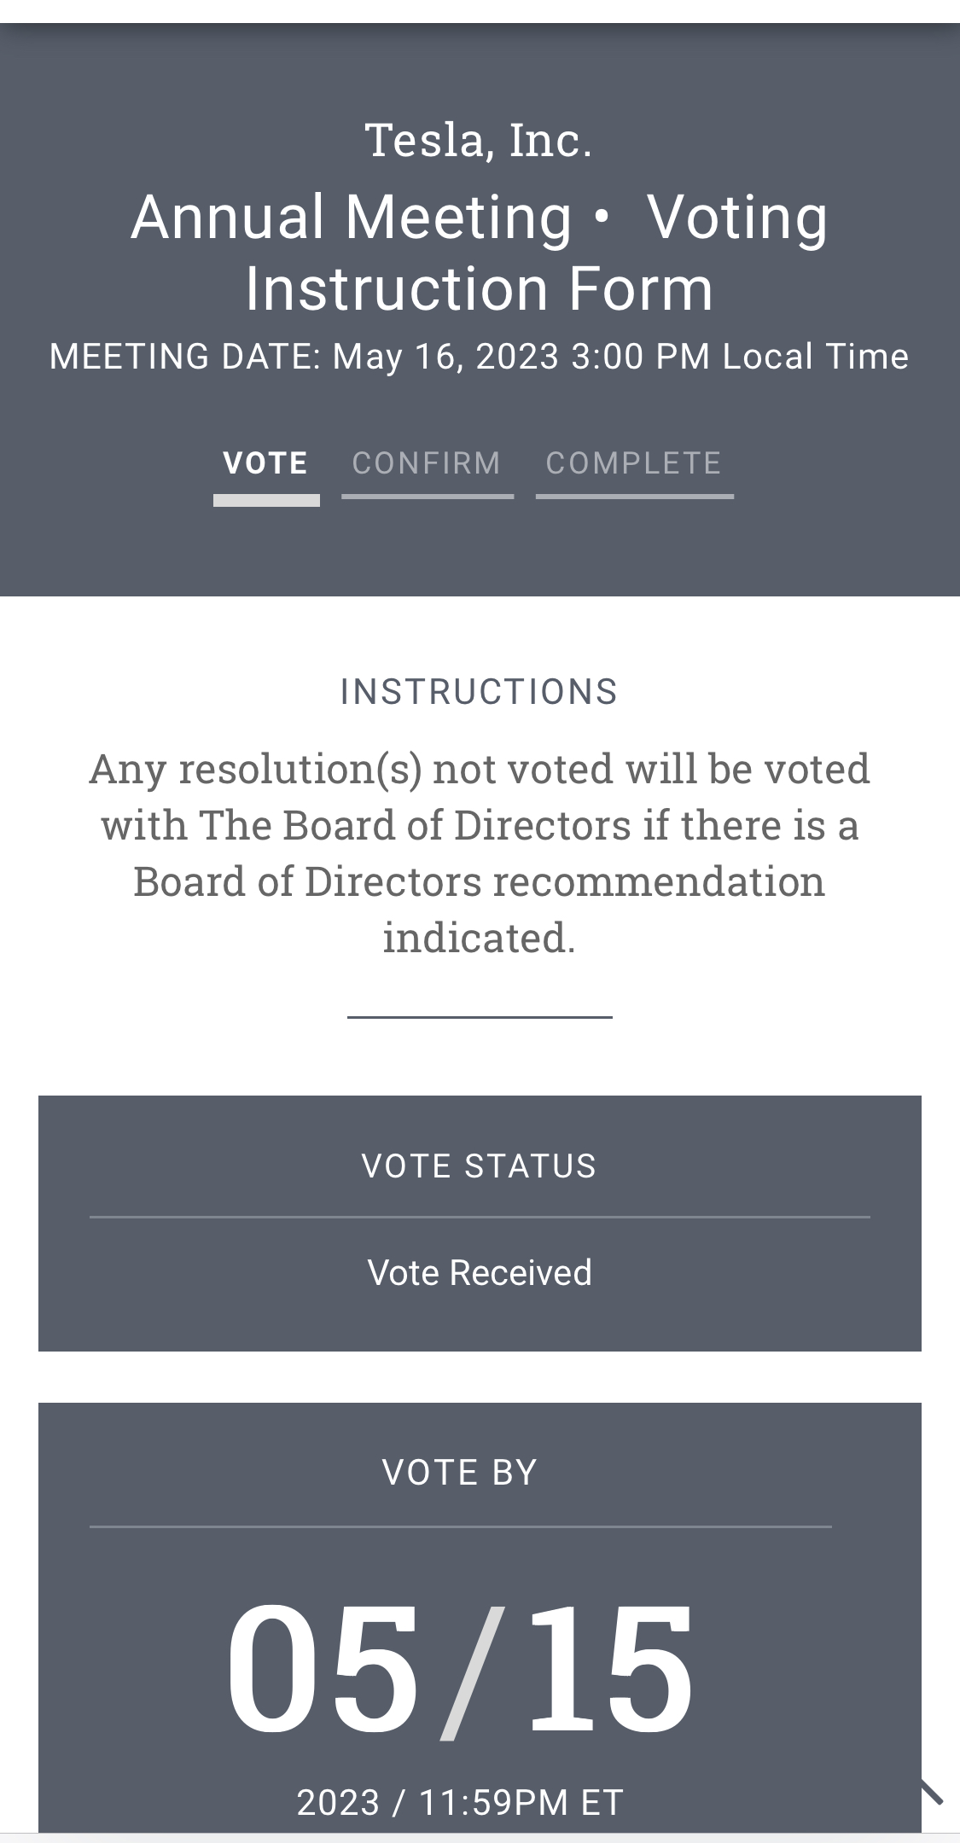
Task: Click the 2023 / 11:59PM ET deadline time
Action: click(x=460, y=1802)
